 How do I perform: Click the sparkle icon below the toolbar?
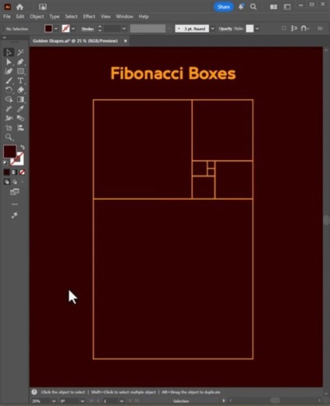15,215
